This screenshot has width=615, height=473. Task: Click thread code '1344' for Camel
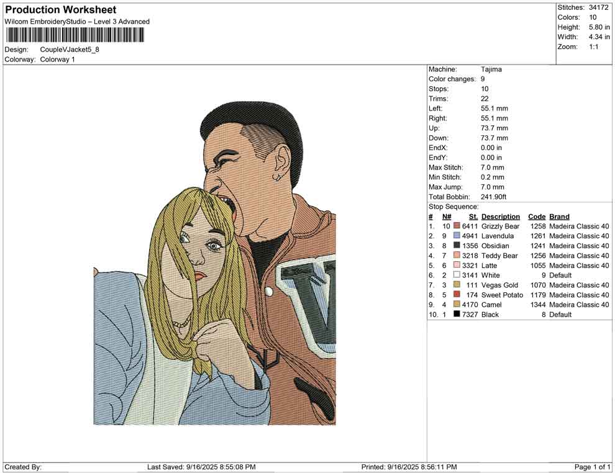click(x=538, y=305)
